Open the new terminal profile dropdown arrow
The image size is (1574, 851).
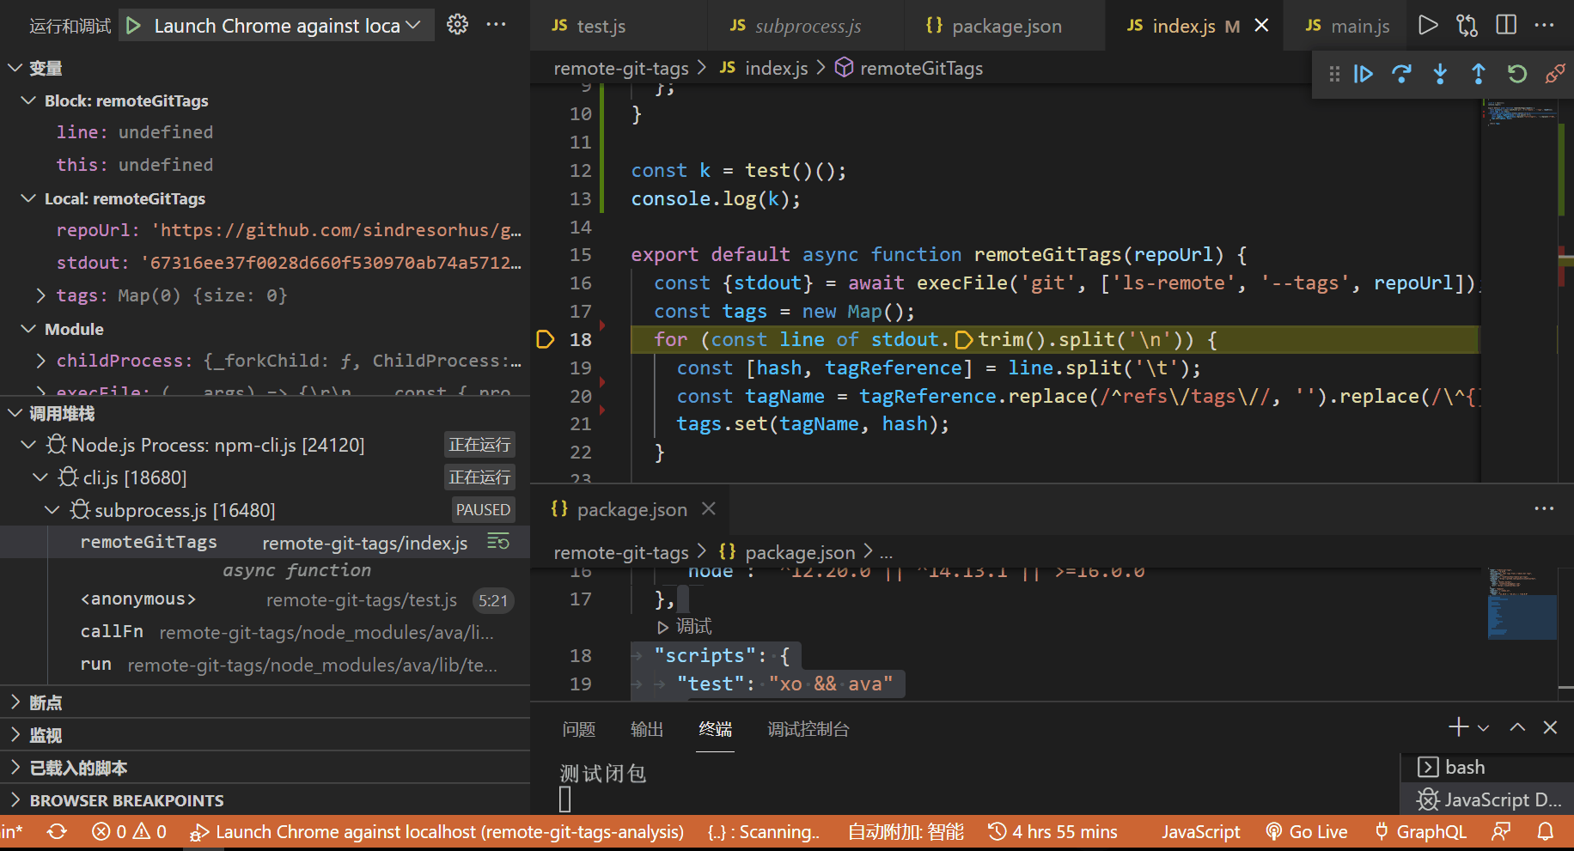click(1484, 728)
